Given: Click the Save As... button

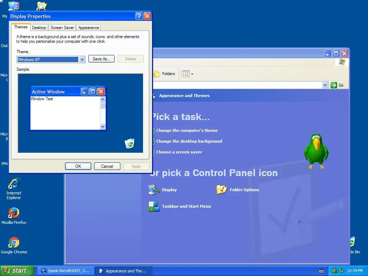Looking at the screenshot, I should (x=101, y=59).
